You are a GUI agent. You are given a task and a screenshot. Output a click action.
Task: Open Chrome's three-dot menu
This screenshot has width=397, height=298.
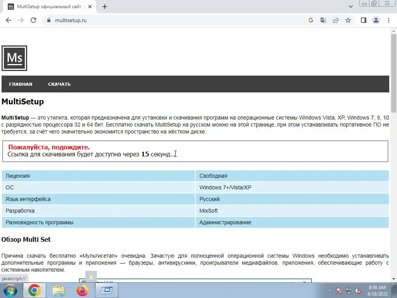pyautogui.click(x=388, y=20)
